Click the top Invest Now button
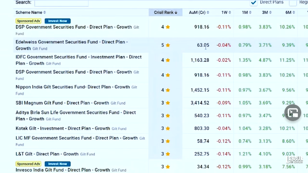The image size is (308, 173). pyautogui.click(x=57, y=21)
